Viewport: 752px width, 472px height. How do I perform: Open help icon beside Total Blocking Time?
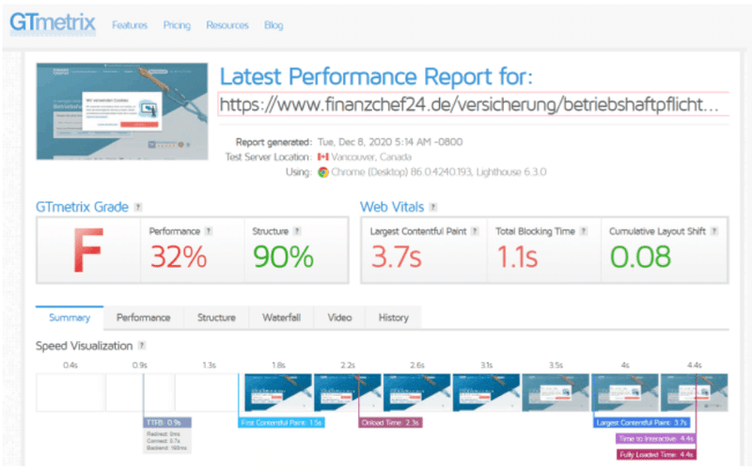click(x=584, y=231)
